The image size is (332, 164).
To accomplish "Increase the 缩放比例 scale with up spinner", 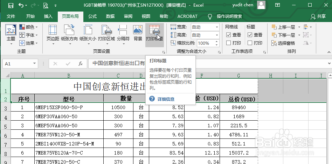I will [x=217, y=42].
